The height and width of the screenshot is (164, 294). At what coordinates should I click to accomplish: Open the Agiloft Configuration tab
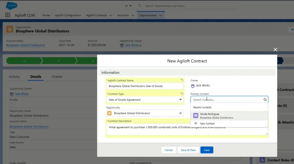68,15
